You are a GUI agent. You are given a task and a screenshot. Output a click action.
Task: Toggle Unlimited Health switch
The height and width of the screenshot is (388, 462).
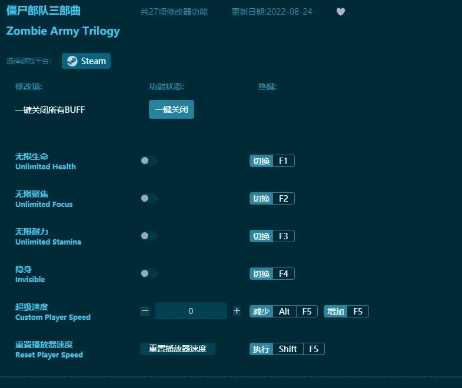149,160
